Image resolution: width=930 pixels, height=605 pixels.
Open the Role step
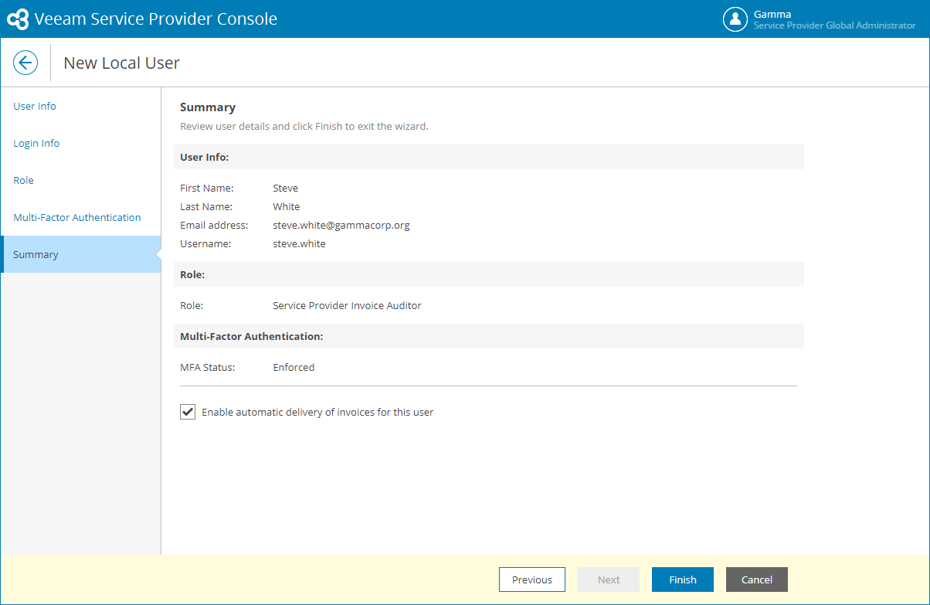23,180
